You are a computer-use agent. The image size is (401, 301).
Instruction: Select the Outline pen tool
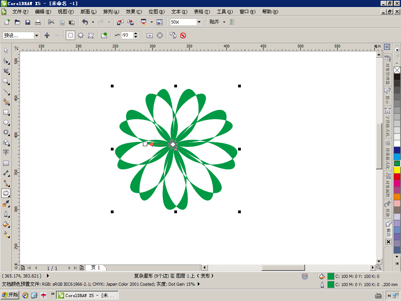6,214
